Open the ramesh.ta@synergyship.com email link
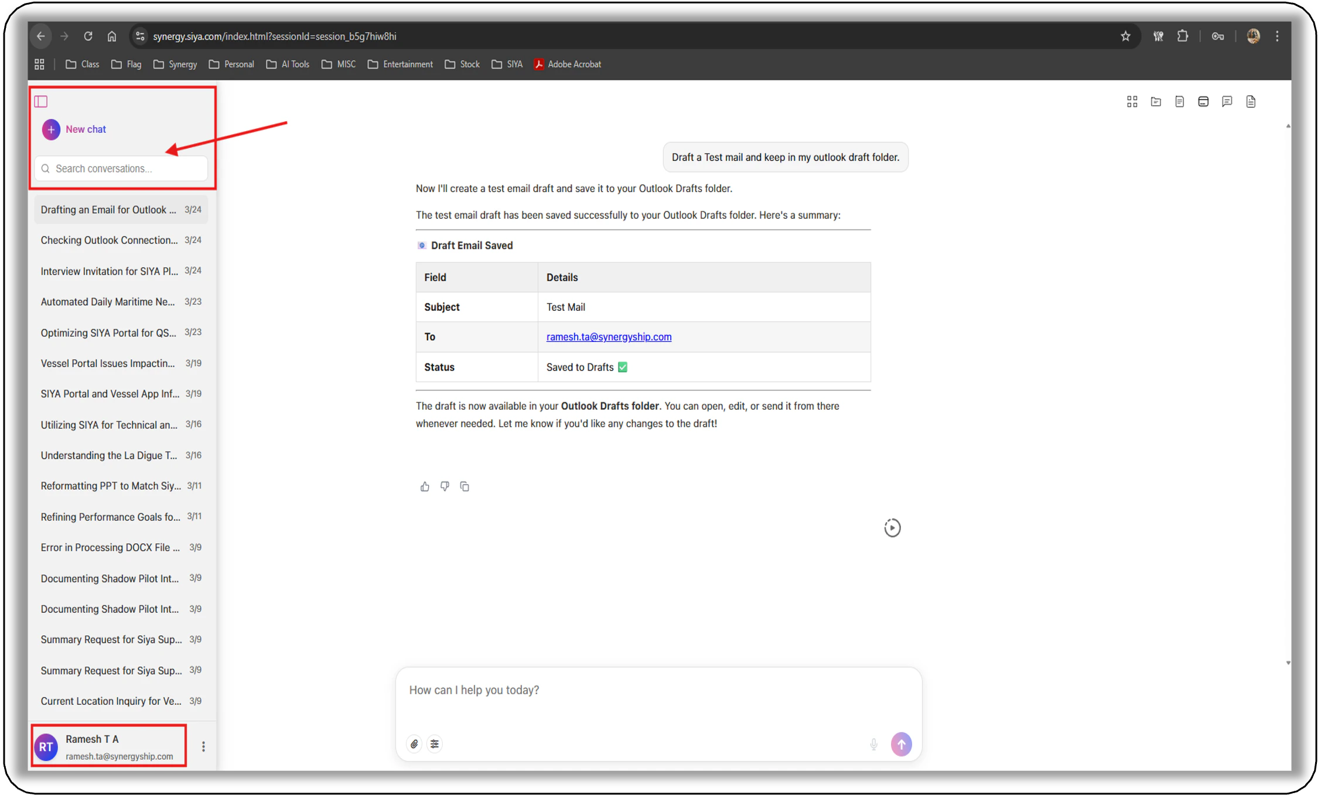 coord(609,337)
